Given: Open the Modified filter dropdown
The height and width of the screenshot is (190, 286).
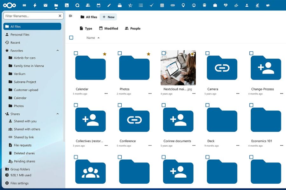Looking at the screenshot, I should (109, 28).
